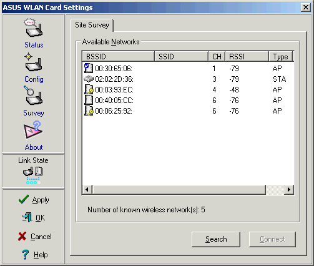
Task: Sort networks by CH column header
Action: click(217, 57)
